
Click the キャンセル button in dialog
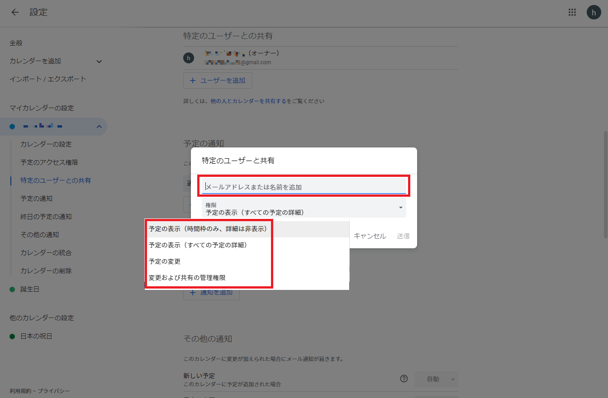[x=370, y=236]
